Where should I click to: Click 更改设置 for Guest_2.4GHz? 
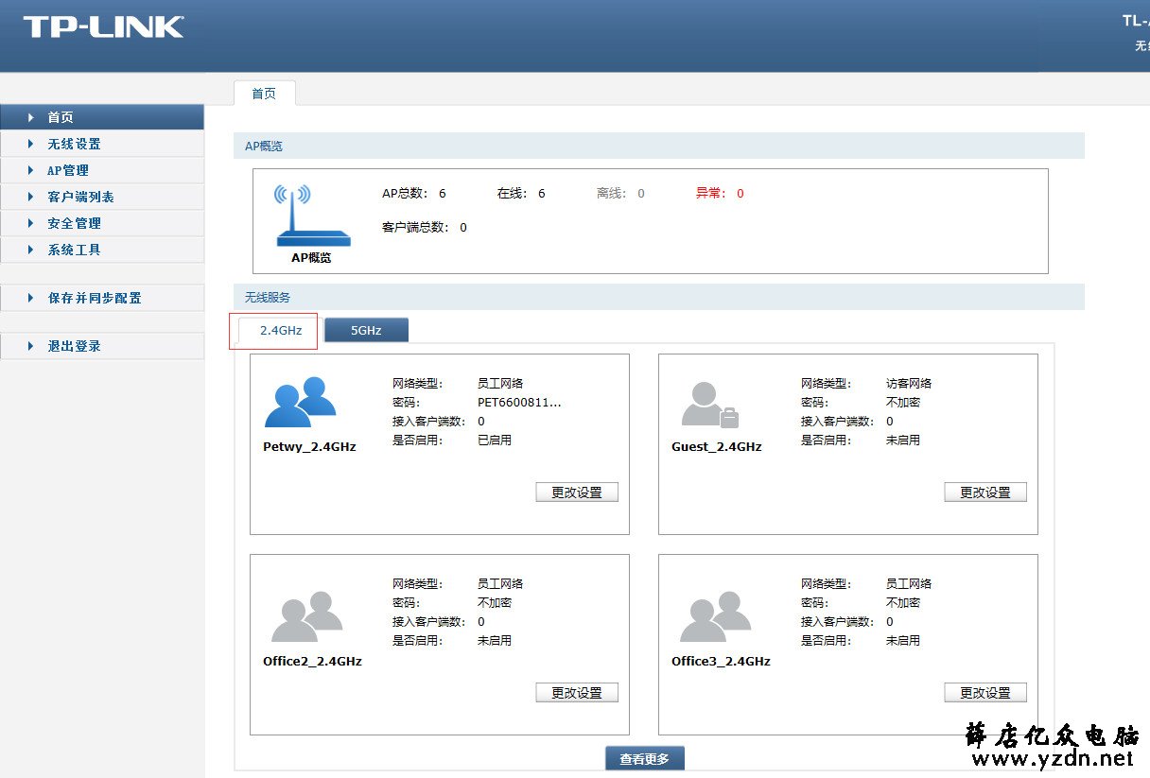[985, 493]
